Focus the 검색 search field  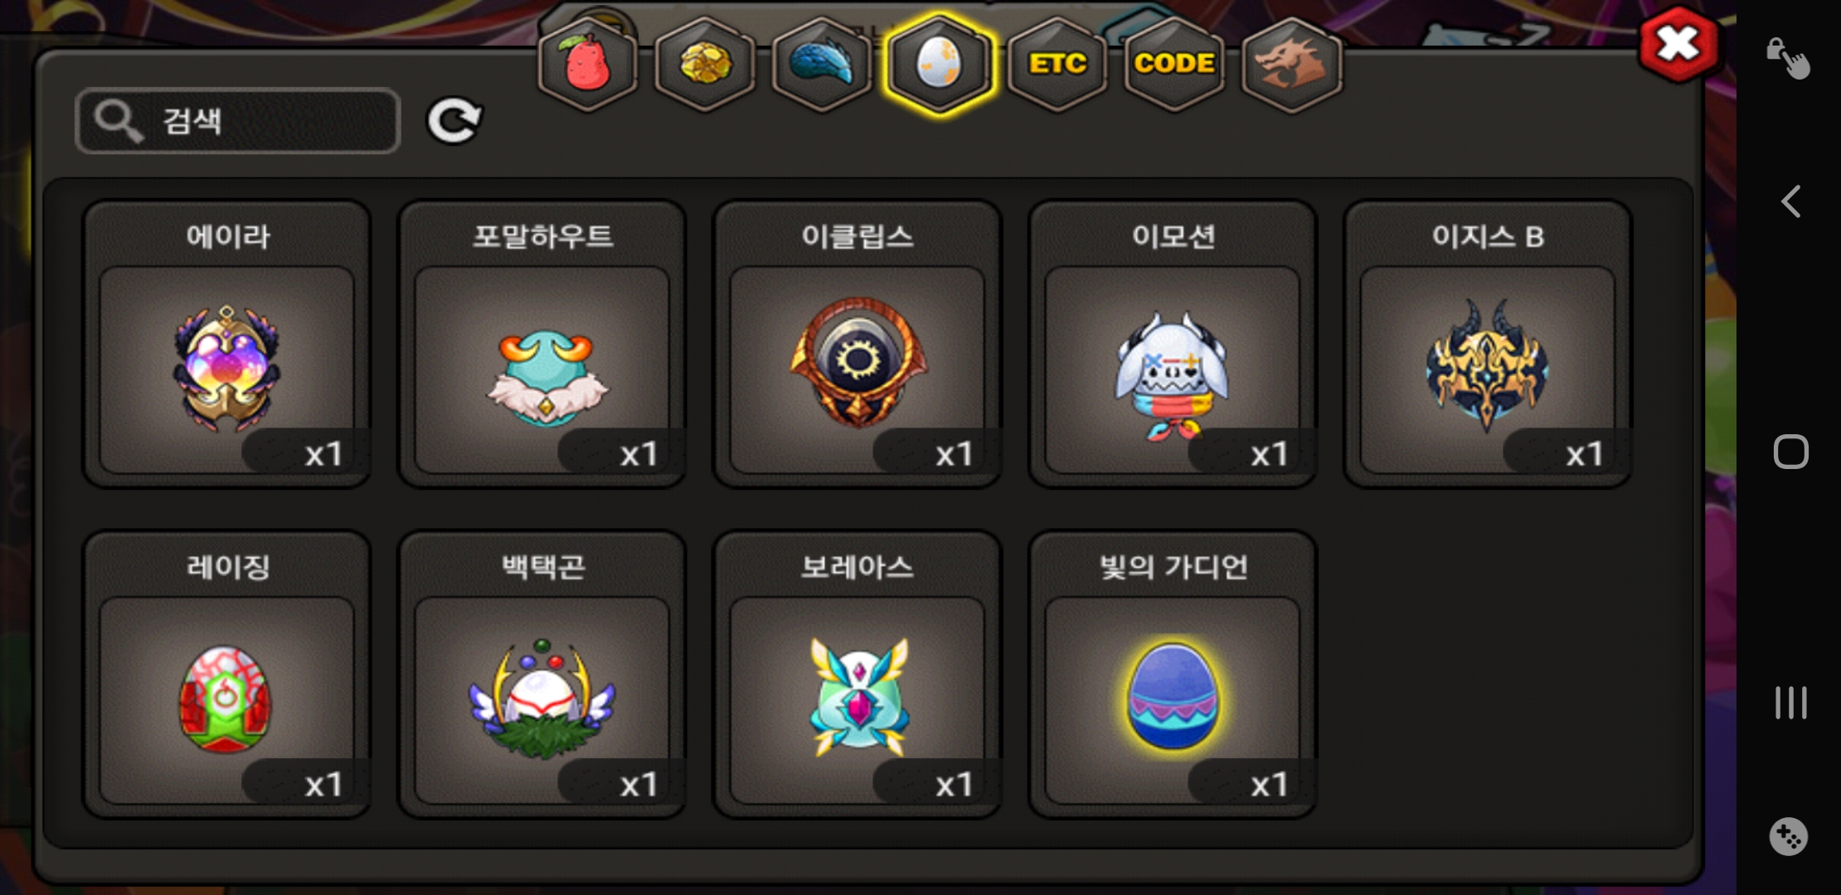(x=238, y=121)
